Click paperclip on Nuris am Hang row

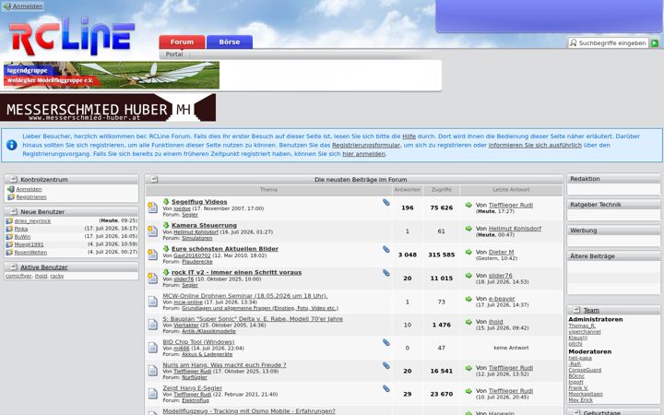point(386,365)
